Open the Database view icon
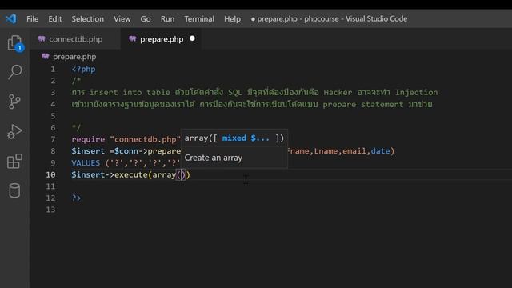 pyautogui.click(x=14, y=190)
